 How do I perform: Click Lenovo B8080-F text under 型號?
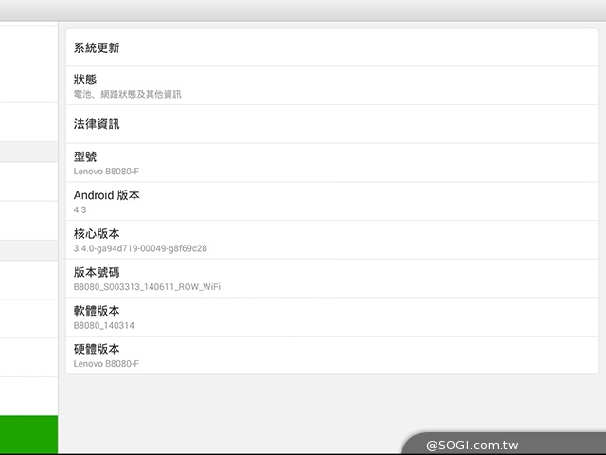(x=106, y=172)
